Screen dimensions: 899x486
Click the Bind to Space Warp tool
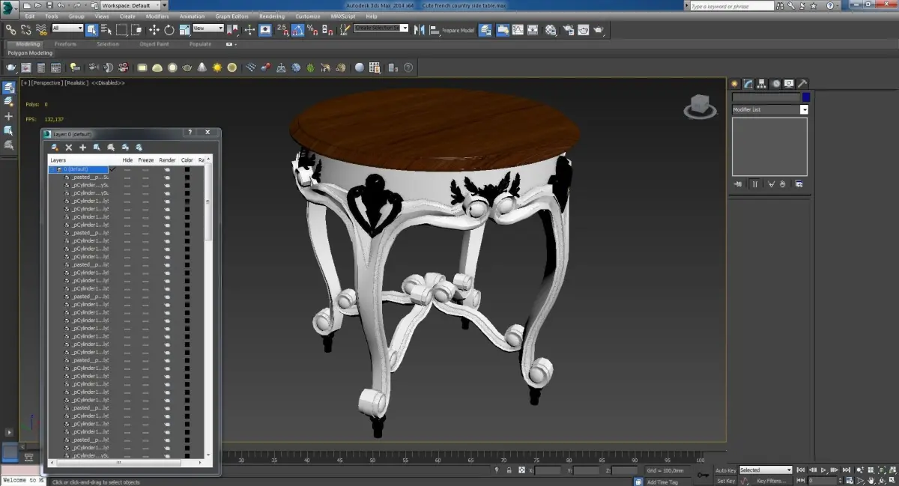[42, 30]
